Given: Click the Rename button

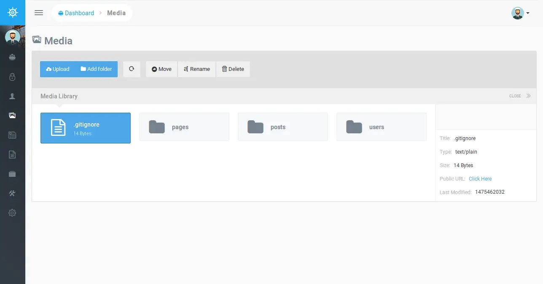Looking at the screenshot, I should (x=197, y=69).
